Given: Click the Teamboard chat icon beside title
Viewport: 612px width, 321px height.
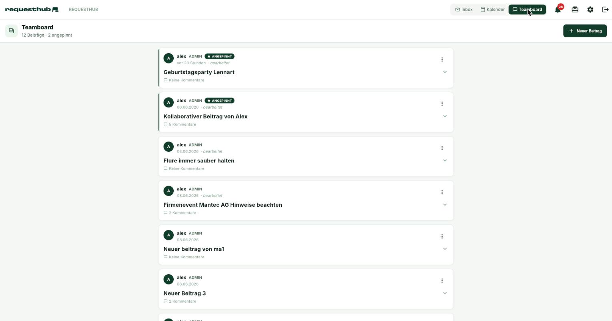Looking at the screenshot, I should tap(11, 31).
